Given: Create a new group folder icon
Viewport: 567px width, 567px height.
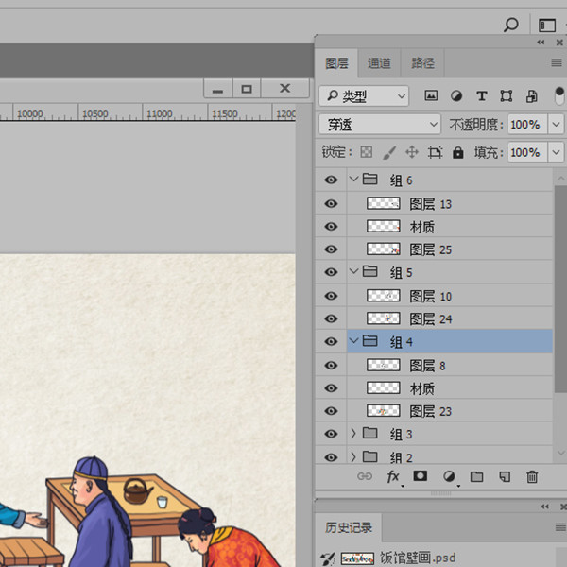Looking at the screenshot, I should [x=476, y=476].
